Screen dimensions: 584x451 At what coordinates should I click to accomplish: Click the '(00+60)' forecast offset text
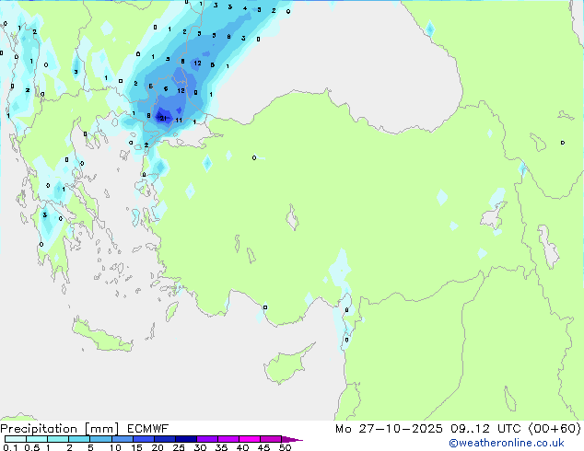(555, 429)
